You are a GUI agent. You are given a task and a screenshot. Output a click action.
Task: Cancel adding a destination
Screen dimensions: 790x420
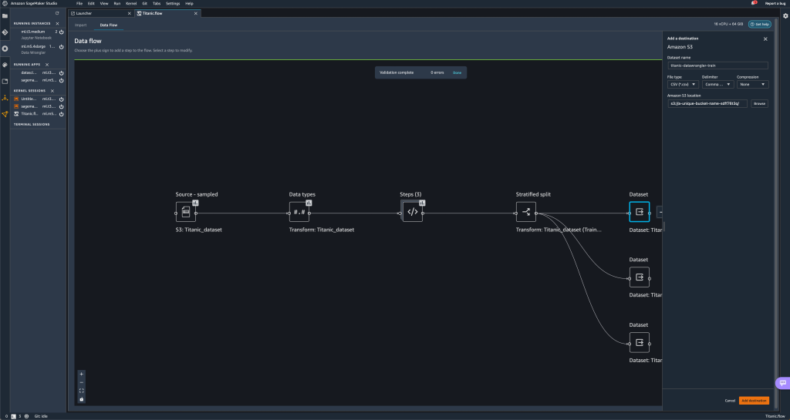730,401
